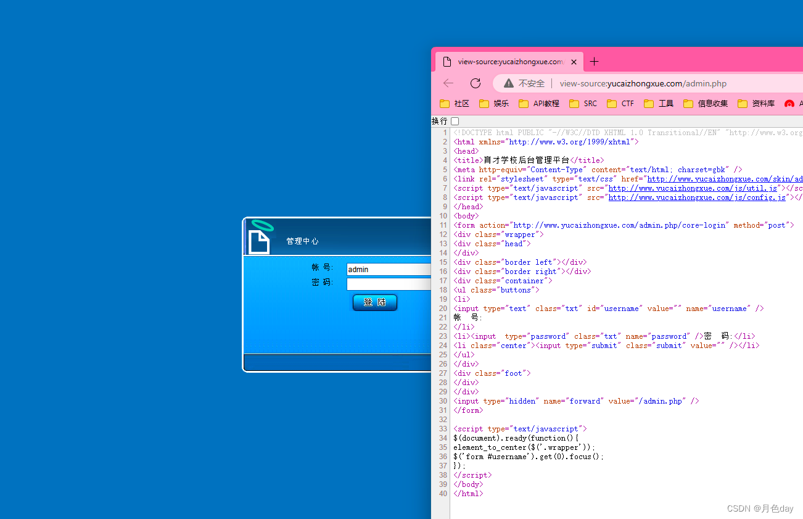The image size is (803, 519).
Task: Click the 不安全 security warning icon
Action: coord(508,83)
